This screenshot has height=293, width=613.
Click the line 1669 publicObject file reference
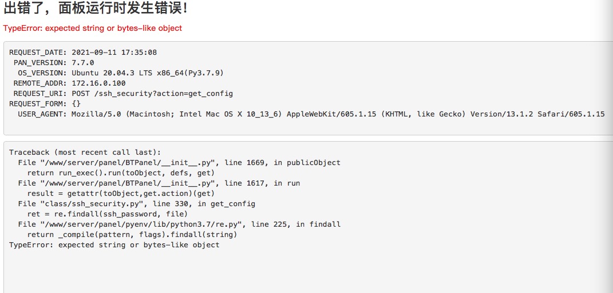[x=179, y=163]
